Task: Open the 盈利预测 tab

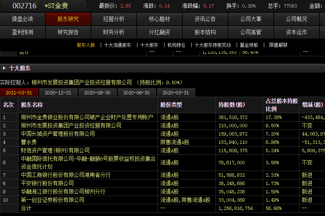Action: click(x=22, y=32)
